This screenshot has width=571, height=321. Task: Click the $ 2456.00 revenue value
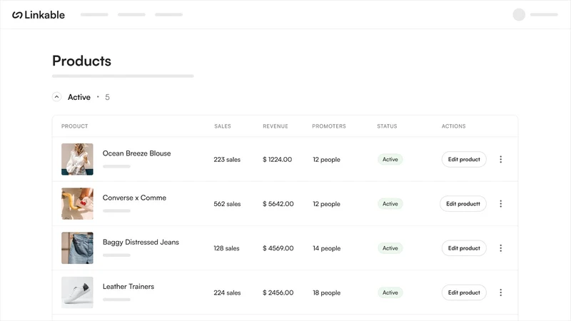click(x=278, y=292)
